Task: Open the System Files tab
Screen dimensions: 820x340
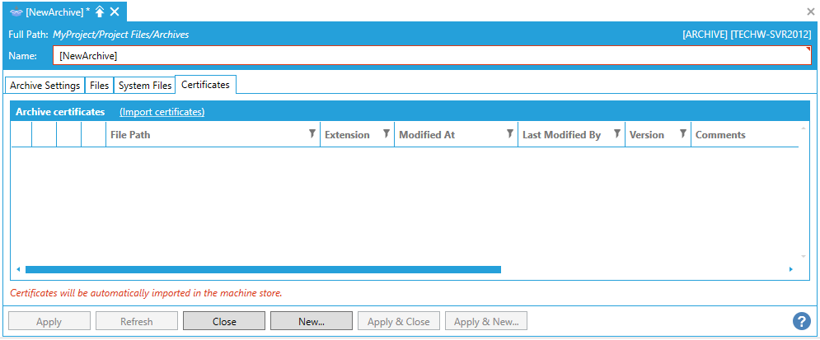Action: coord(145,85)
